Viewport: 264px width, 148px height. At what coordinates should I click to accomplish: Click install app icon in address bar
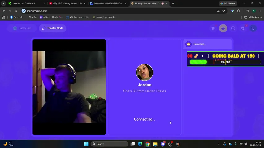(x=218, y=11)
